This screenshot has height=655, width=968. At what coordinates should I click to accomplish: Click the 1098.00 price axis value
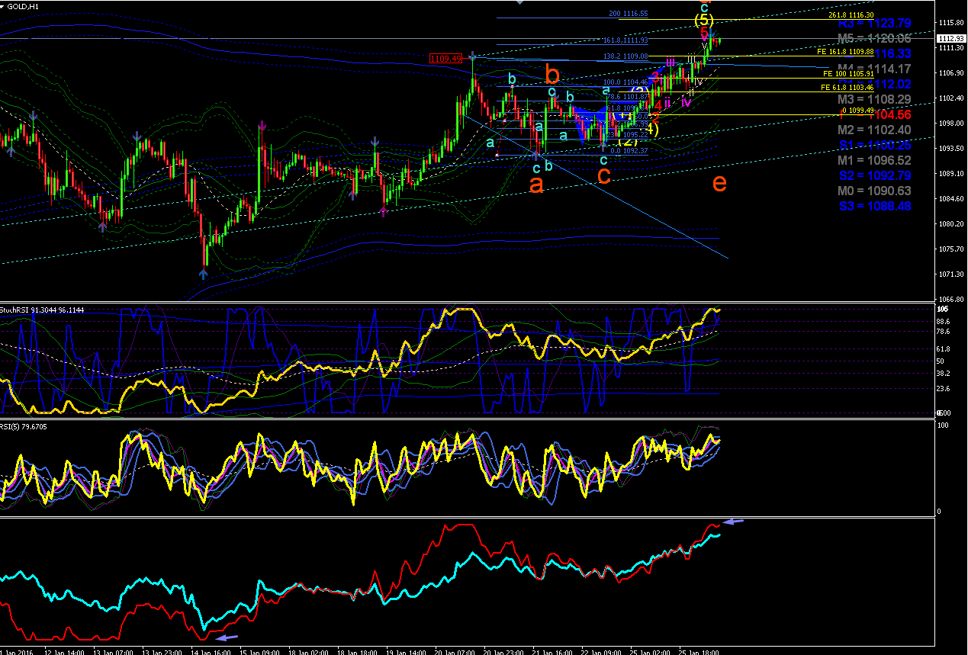tap(952, 124)
